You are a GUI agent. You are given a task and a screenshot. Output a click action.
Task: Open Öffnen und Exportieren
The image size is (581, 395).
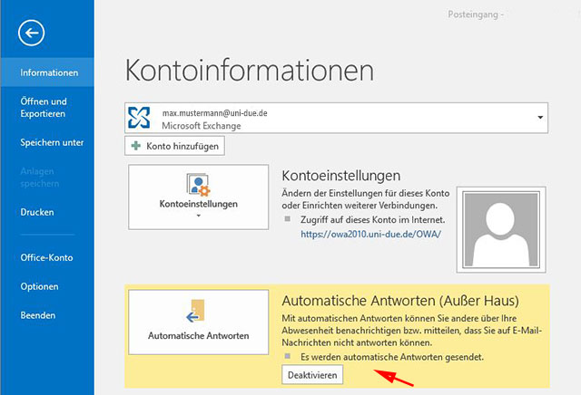(x=44, y=108)
